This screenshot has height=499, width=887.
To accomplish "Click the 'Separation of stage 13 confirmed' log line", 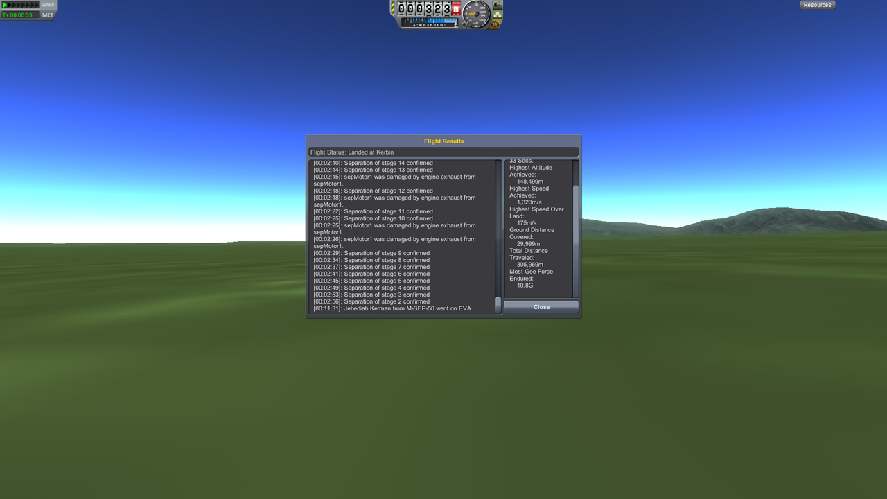I will (x=373, y=170).
